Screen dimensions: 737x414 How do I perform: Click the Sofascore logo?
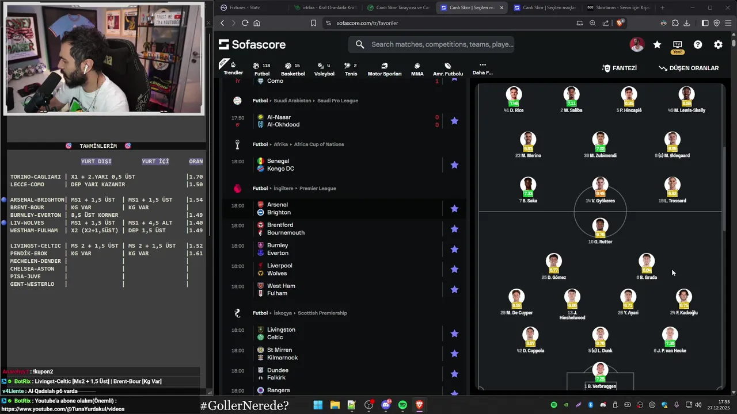(x=252, y=44)
